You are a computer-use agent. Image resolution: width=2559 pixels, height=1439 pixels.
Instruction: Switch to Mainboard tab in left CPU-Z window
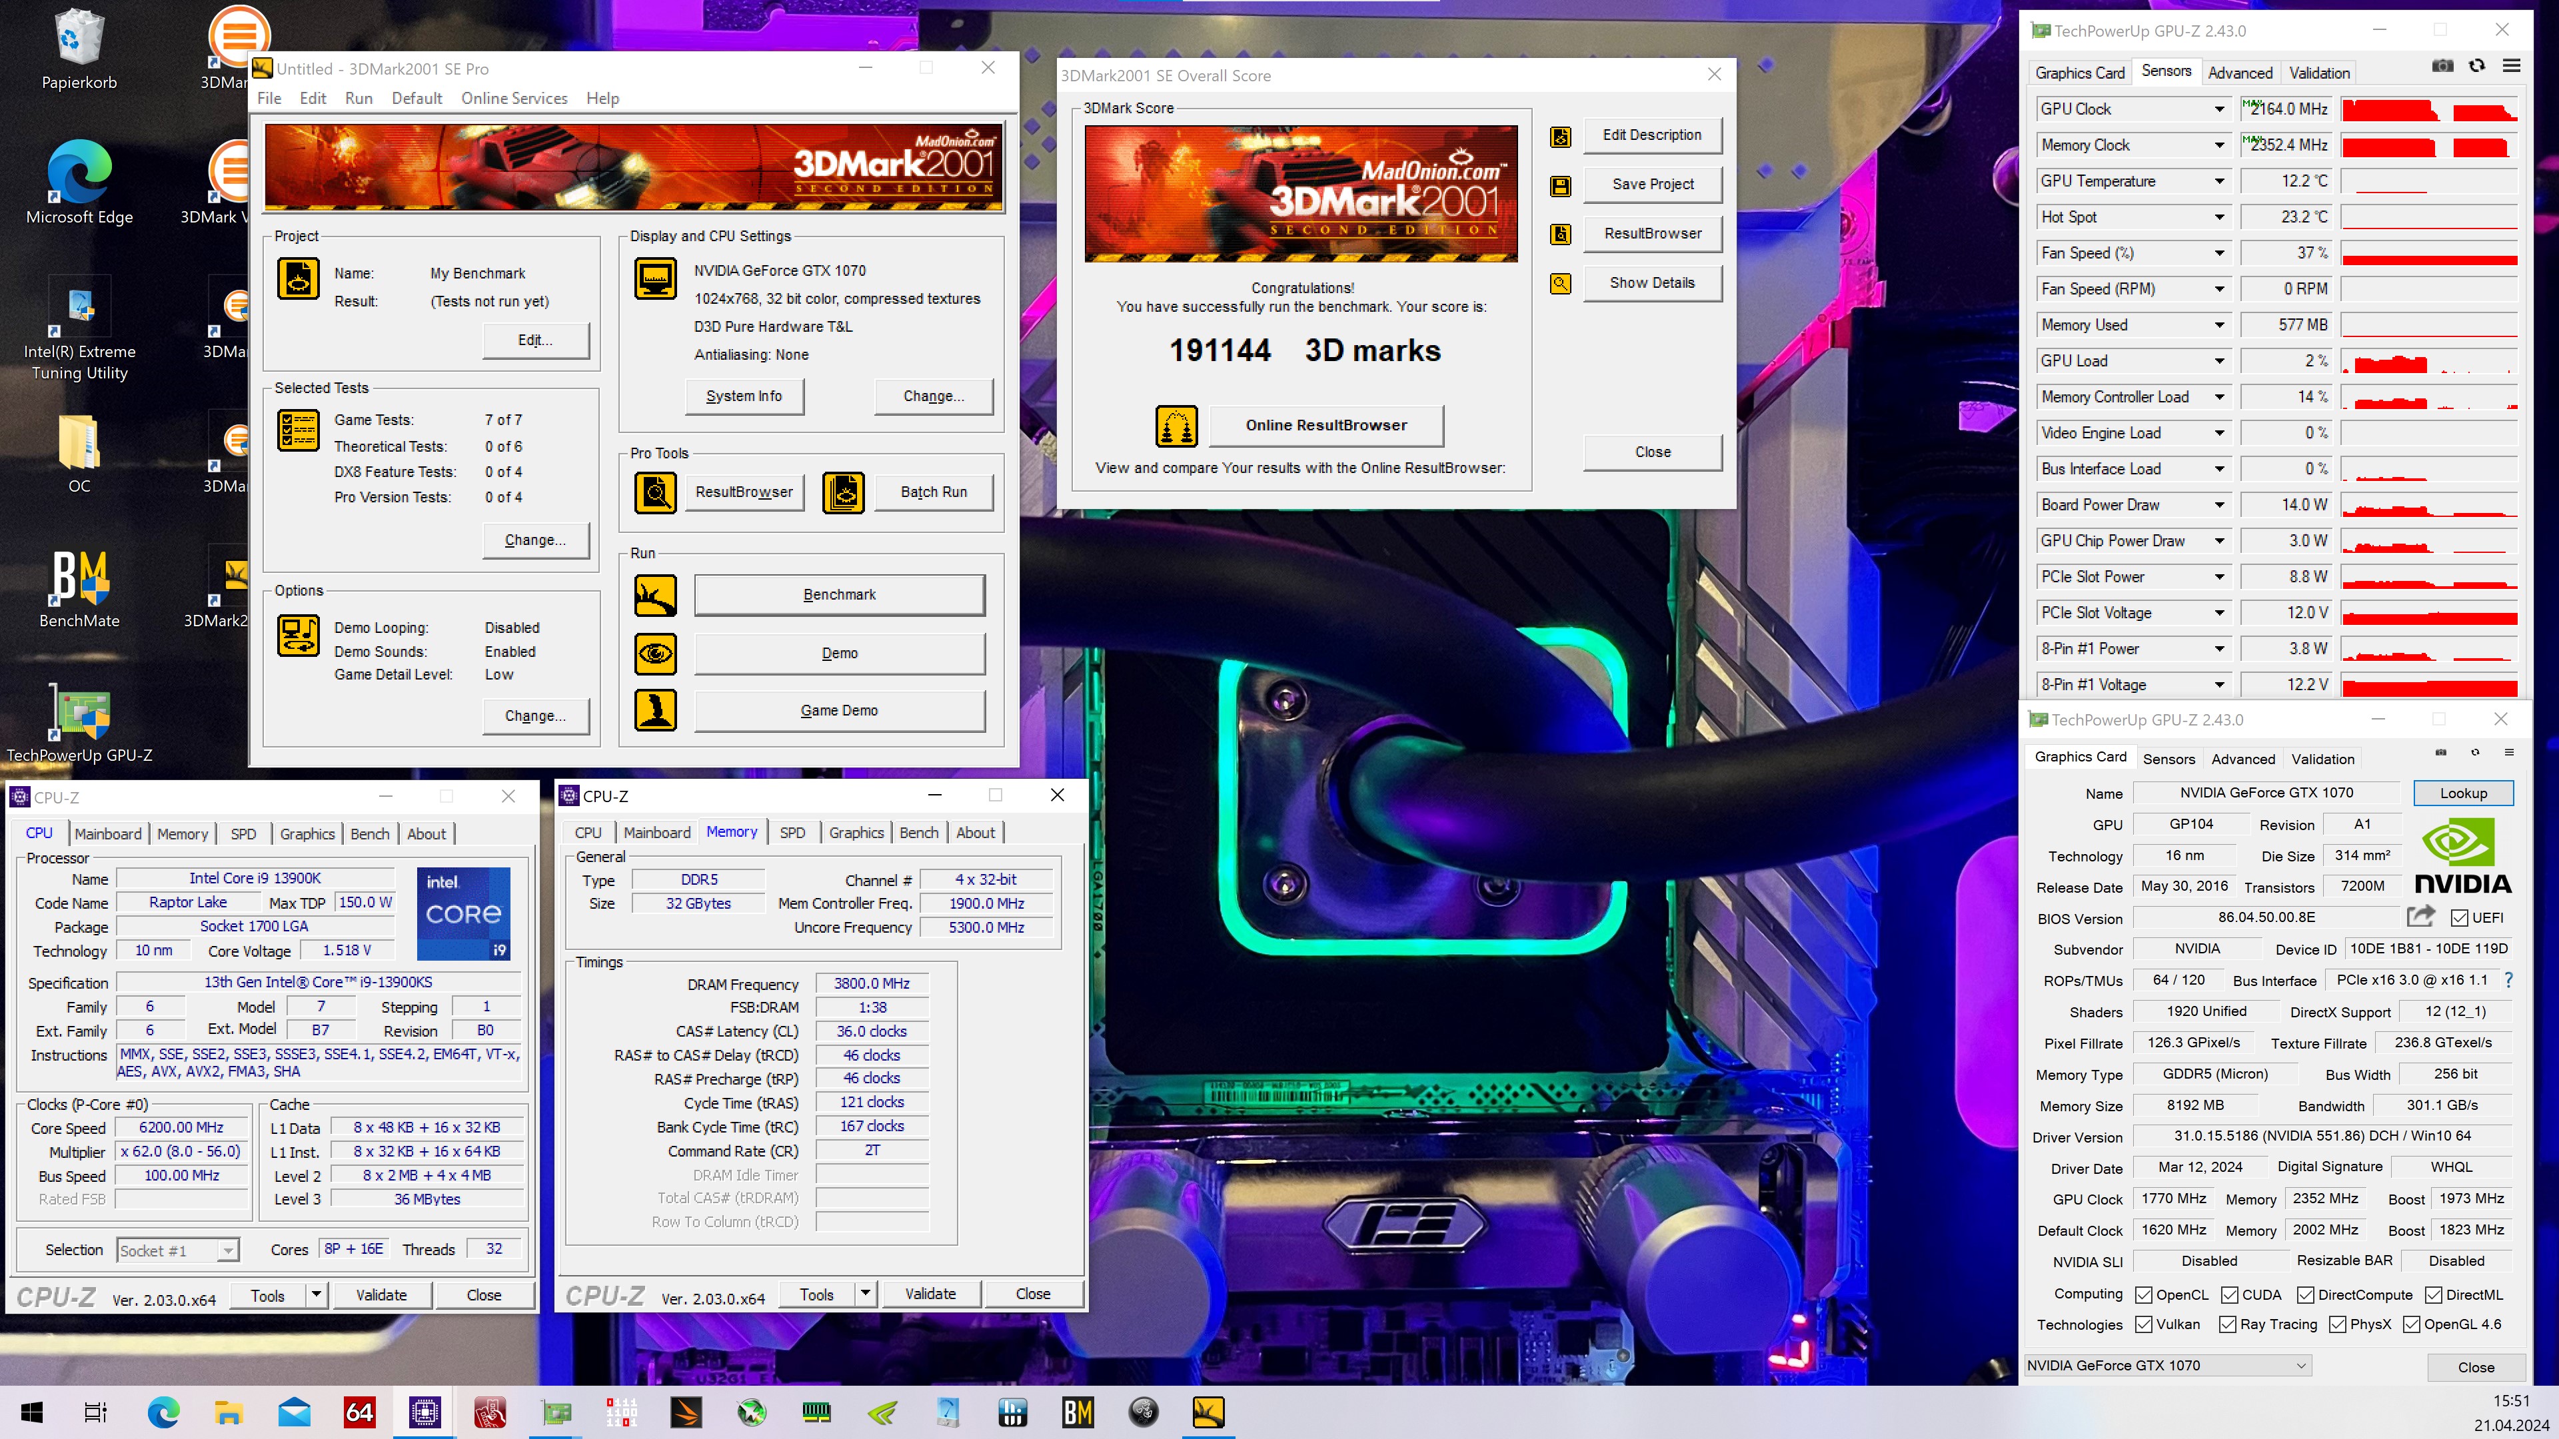pyautogui.click(x=107, y=834)
